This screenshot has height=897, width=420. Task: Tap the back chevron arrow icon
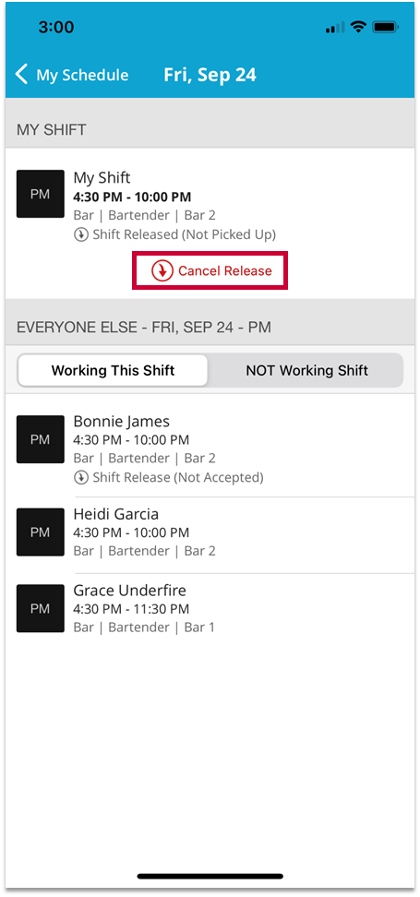(x=22, y=75)
